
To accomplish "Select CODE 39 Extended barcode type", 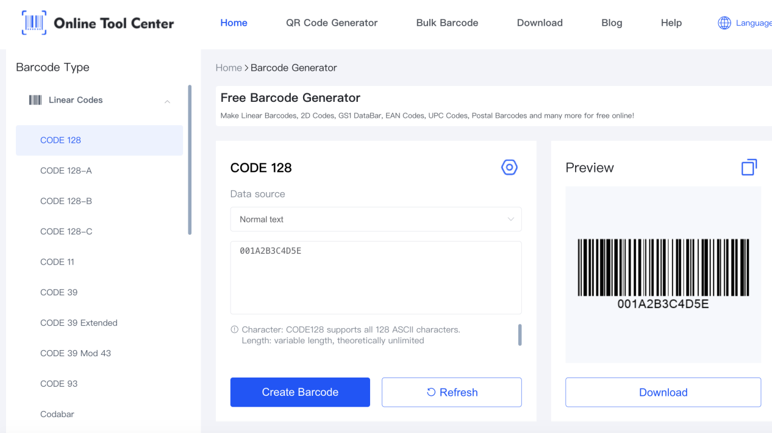I will click(x=78, y=323).
